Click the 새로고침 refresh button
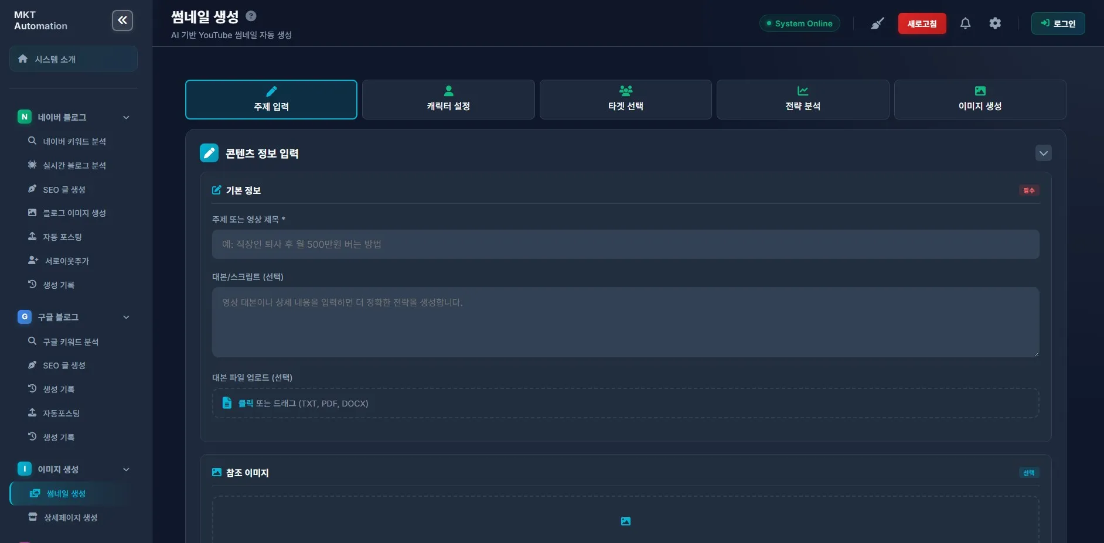 coord(922,23)
